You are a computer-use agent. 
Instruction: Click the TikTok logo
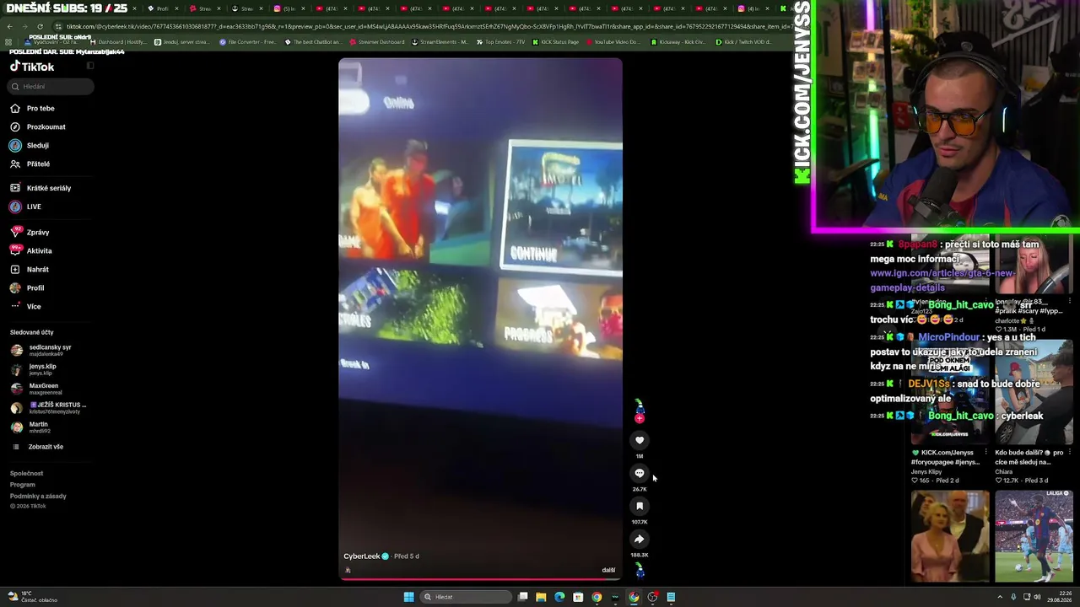click(x=32, y=67)
